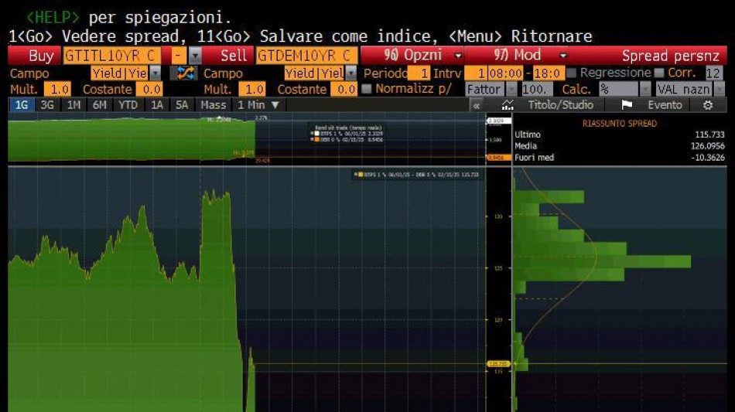Click the Sell side Costante 0.0 field

[x=344, y=89]
